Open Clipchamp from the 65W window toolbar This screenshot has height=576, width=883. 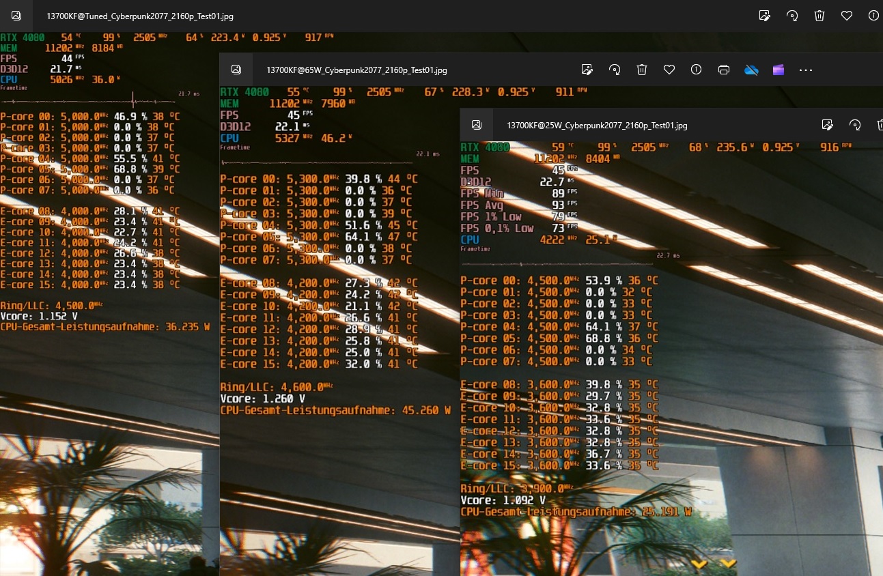coord(779,70)
